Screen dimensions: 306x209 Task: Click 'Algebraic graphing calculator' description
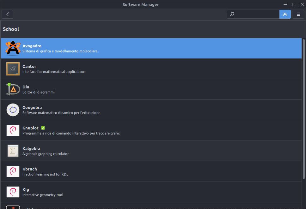click(x=46, y=154)
